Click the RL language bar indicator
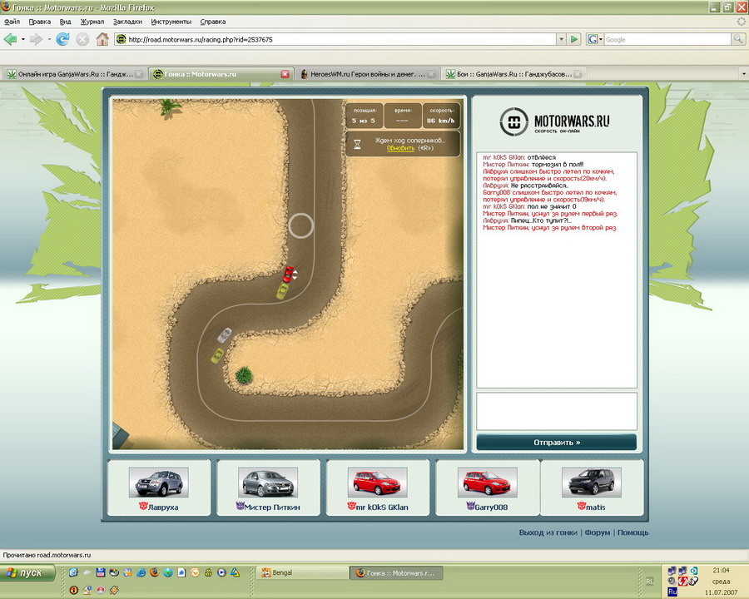The width and height of the screenshot is (749, 599). [x=650, y=582]
